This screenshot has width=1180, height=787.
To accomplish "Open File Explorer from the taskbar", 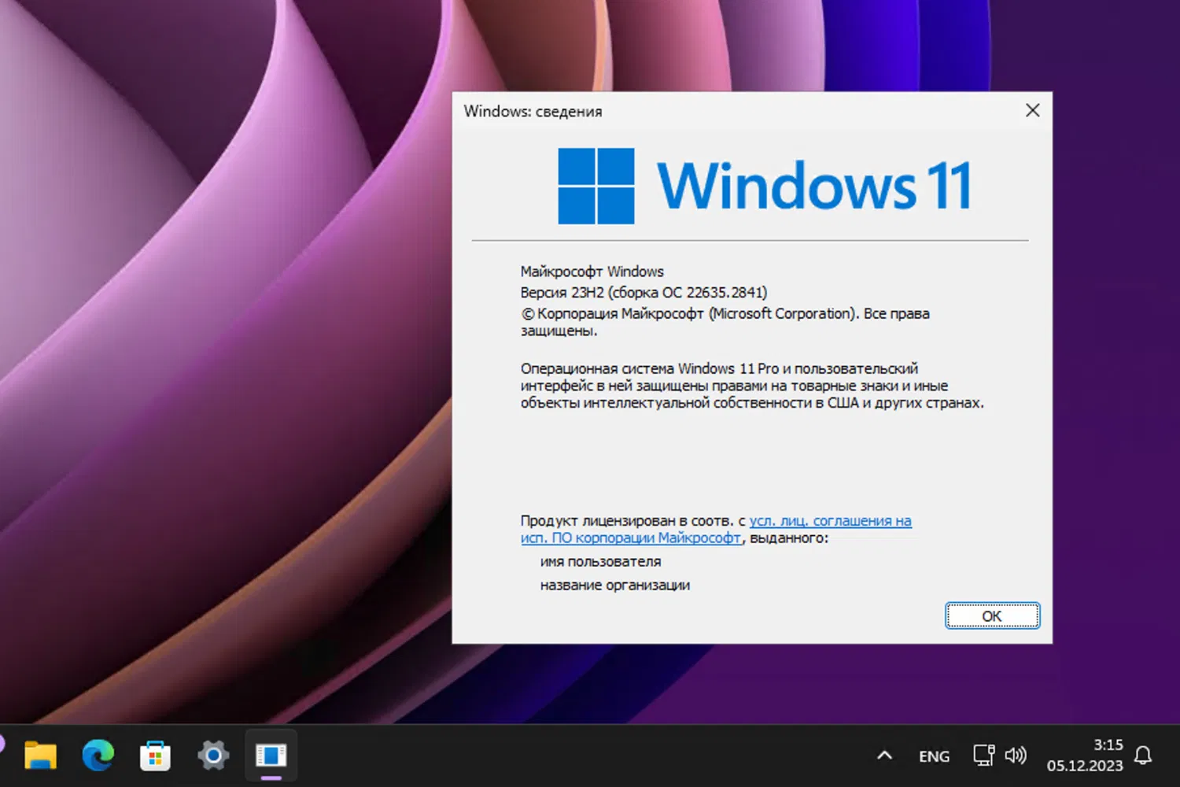I will coord(41,755).
